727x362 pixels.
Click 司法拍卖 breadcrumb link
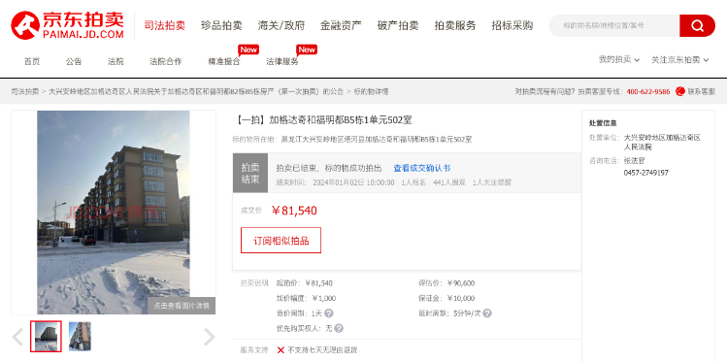(25, 92)
